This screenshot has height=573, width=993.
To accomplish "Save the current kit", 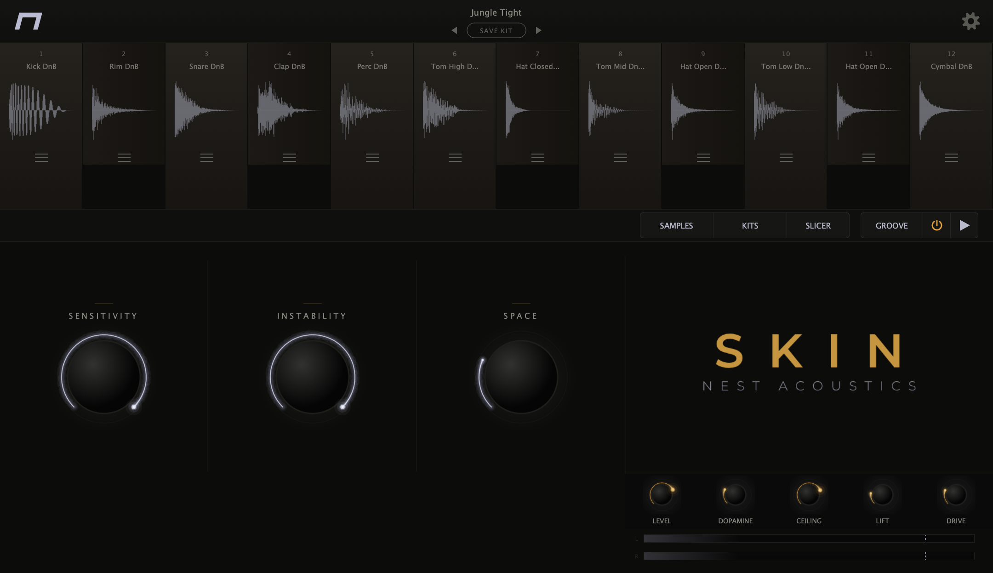I will tap(496, 30).
